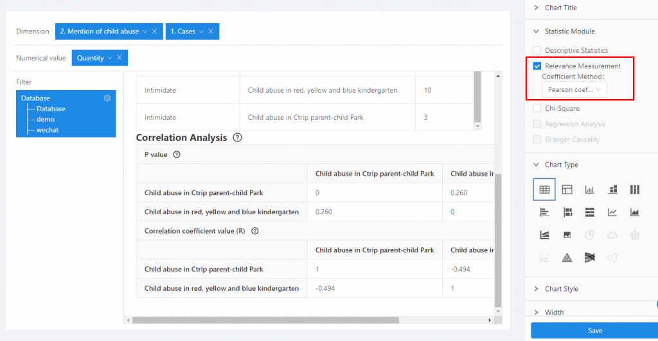Uncheck the Relevance Measurement checkbox
The image size is (658, 341).
coord(537,66)
